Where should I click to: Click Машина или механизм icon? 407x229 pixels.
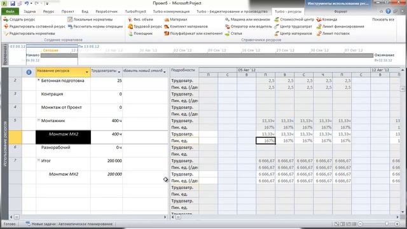(x=228, y=20)
